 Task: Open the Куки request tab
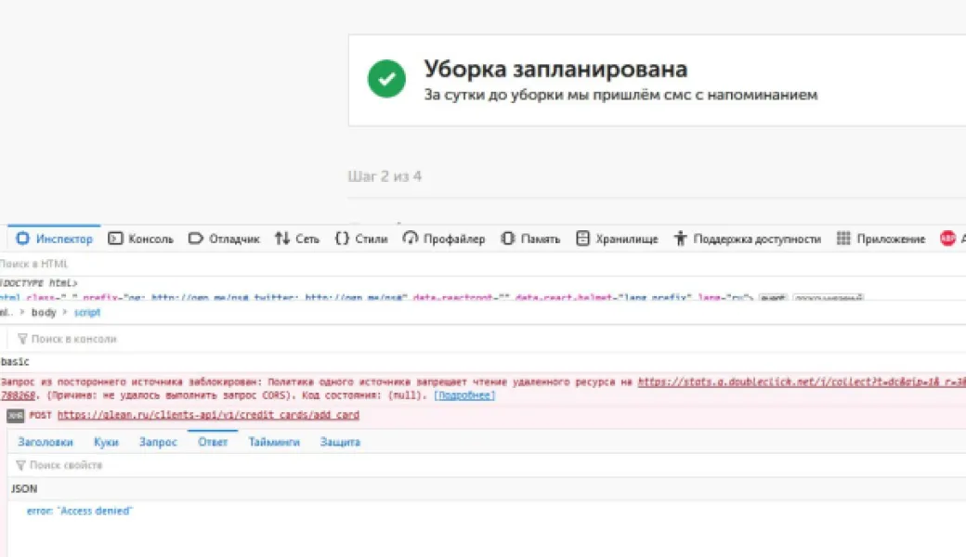click(106, 442)
